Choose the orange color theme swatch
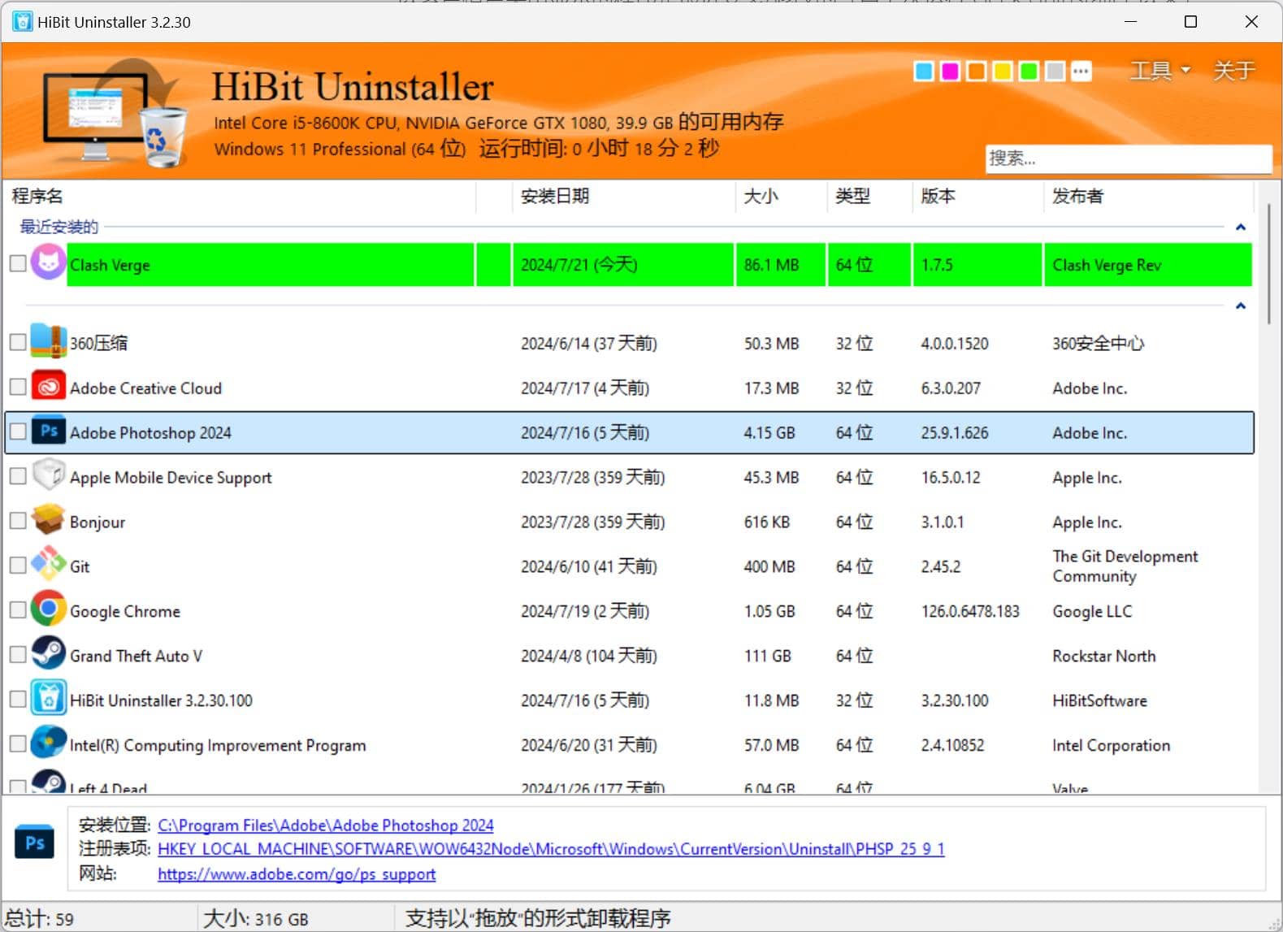The width and height of the screenshot is (1283, 932). point(977,72)
